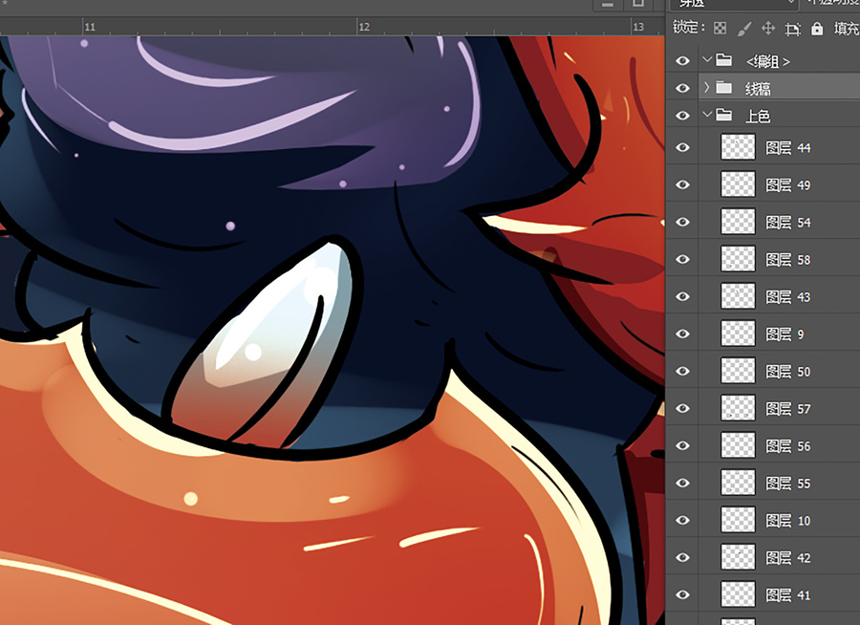Click layer name 图层 49
The image size is (860, 625).
(788, 185)
